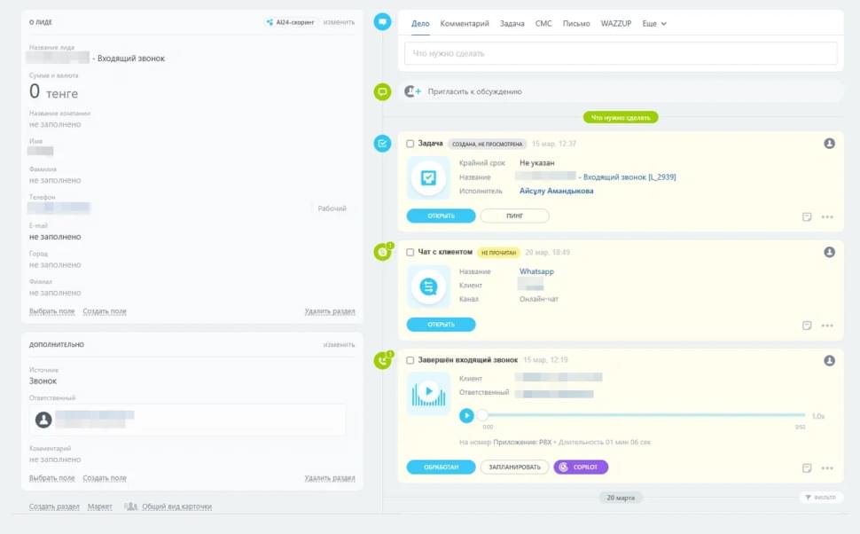Change playback speed 1.0x

(x=817, y=416)
